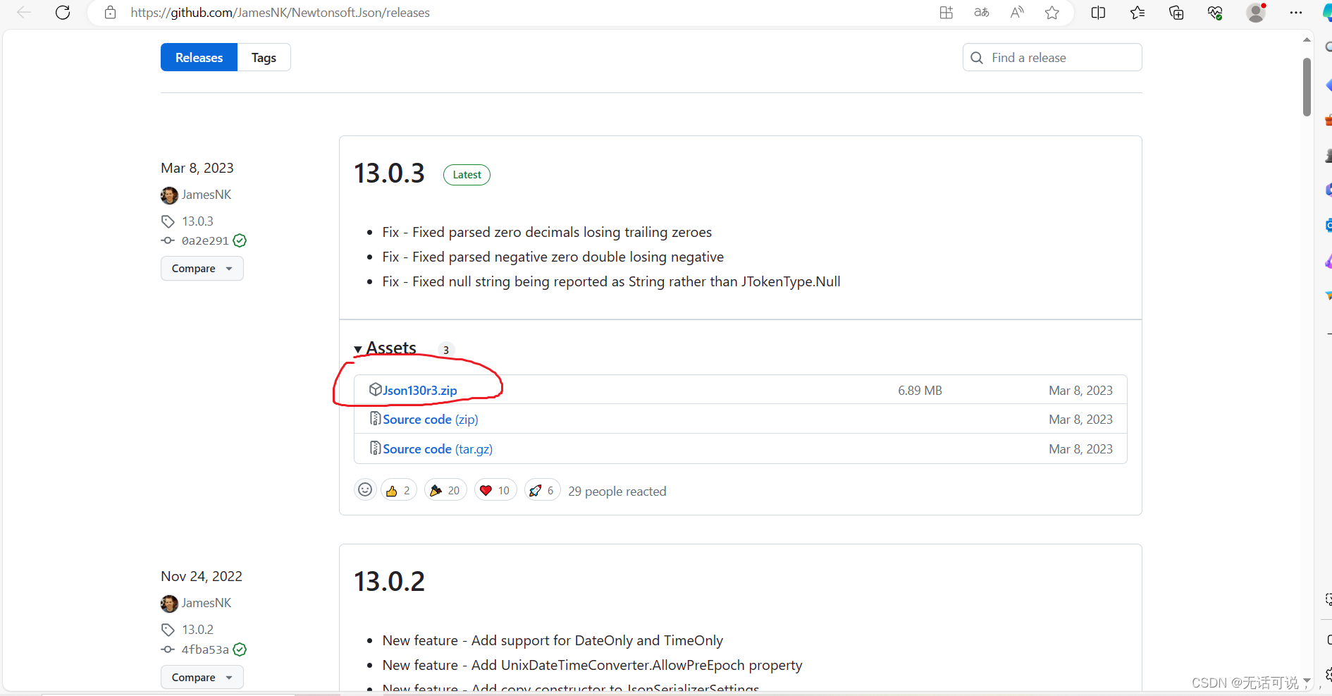Click the file icon for Source code (tar.gz)
The width and height of the screenshot is (1332, 696).
point(376,448)
